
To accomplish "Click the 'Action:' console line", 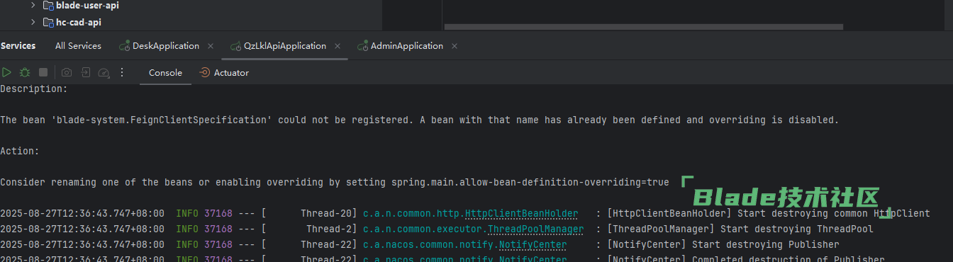I will (x=20, y=151).
